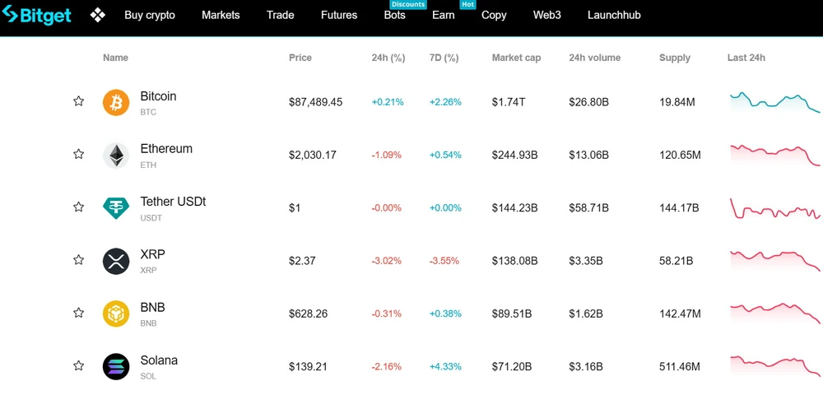Open the diamond grid apps icon

point(97,15)
